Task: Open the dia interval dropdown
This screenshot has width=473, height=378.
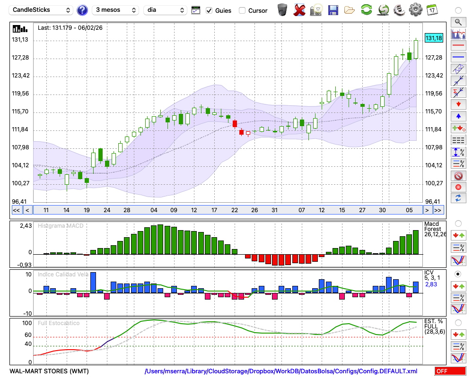Action: (x=165, y=10)
